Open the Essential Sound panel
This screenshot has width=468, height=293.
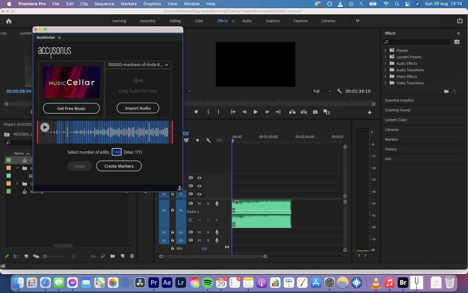pyautogui.click(x=397, y=110)
